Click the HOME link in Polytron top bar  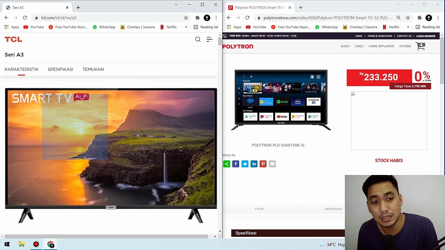point(359,36)
